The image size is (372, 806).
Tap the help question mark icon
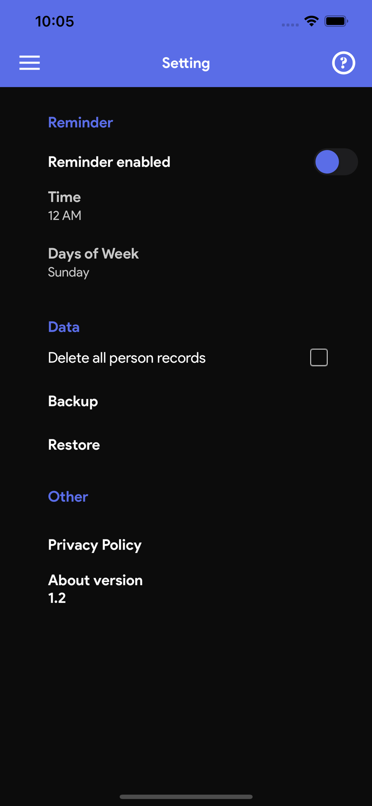click(x=343, y=63)
